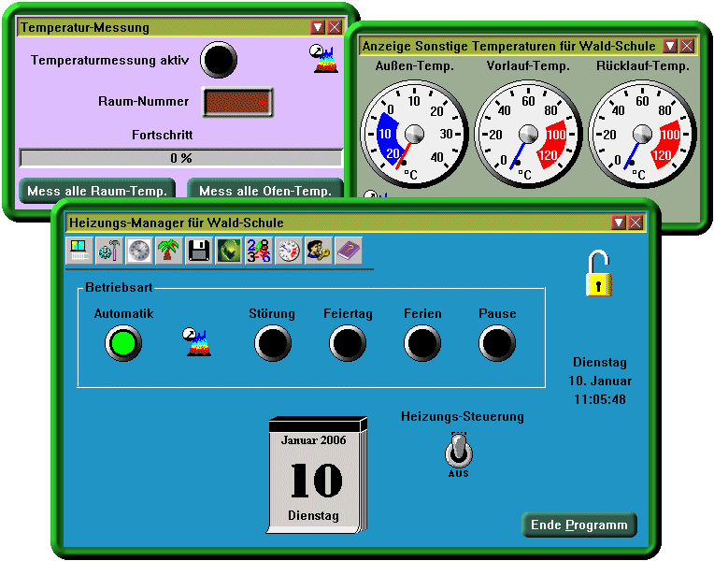Roll down the Heizungs-Manager window arrow
714x561 pixels.
tap(619, 223)
